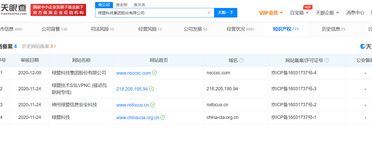Click the 审核日期 column header
This screenshot has height=141, width=372.
point(30,60)
